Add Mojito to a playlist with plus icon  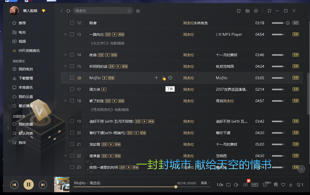click(x=156, y=78)
